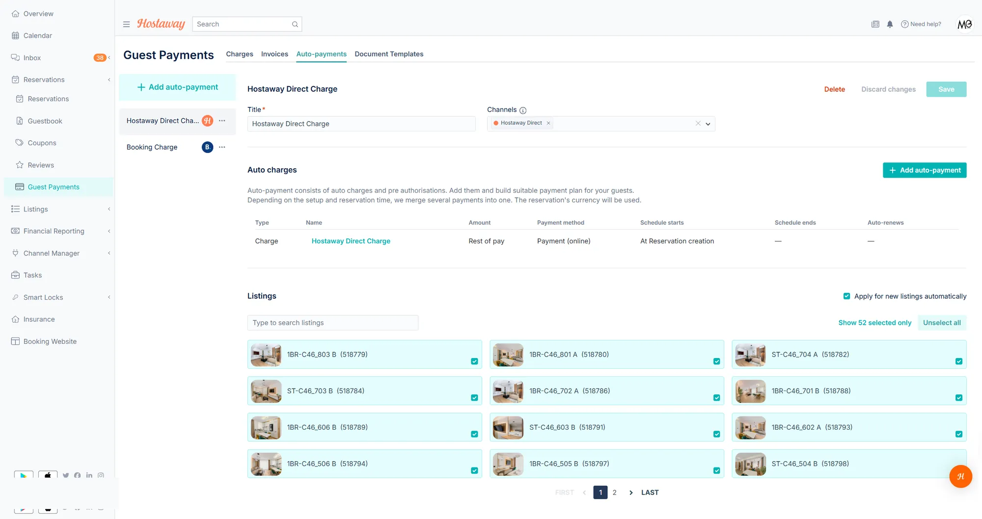Click the search magnifier icon
The height and width of the screenshot is (519, 982).
click(x=295, y=24)
